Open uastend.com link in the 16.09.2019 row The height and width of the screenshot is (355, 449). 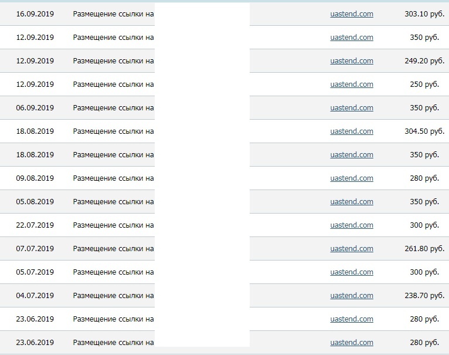(x=352, y=14)
